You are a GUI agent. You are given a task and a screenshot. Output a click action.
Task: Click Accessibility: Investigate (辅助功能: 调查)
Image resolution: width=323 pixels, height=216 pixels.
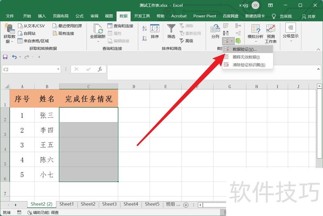43,212
